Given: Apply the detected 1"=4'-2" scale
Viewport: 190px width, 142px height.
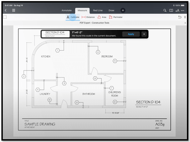Looking at the screenshot, I should point(131,34).
